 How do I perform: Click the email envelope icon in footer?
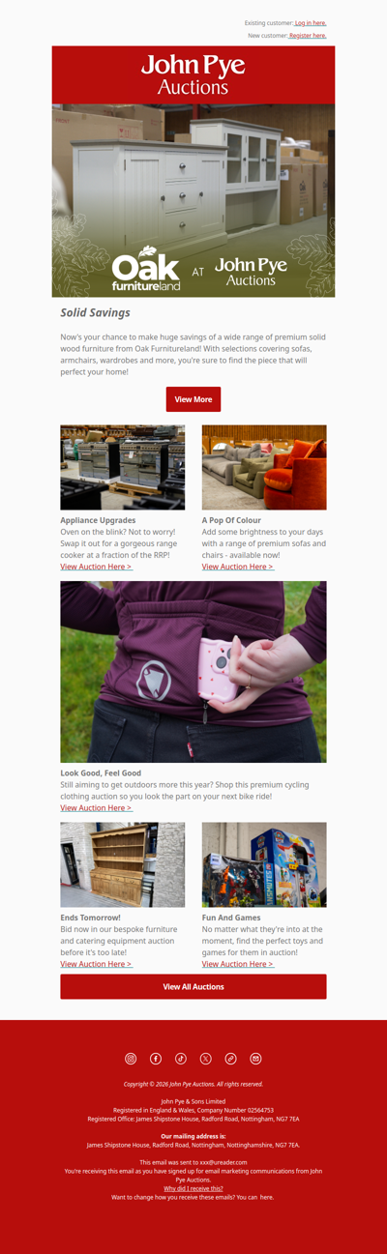[x=256, y=1059]
